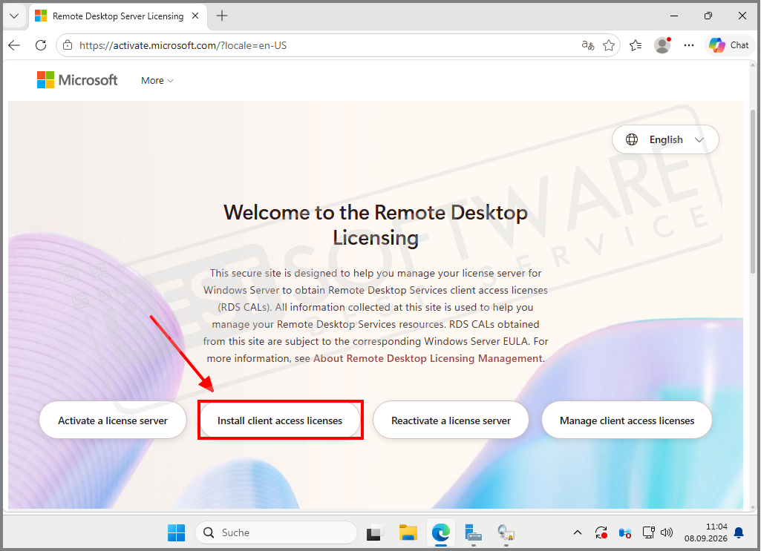Open a new browser tab

(222, 16)
